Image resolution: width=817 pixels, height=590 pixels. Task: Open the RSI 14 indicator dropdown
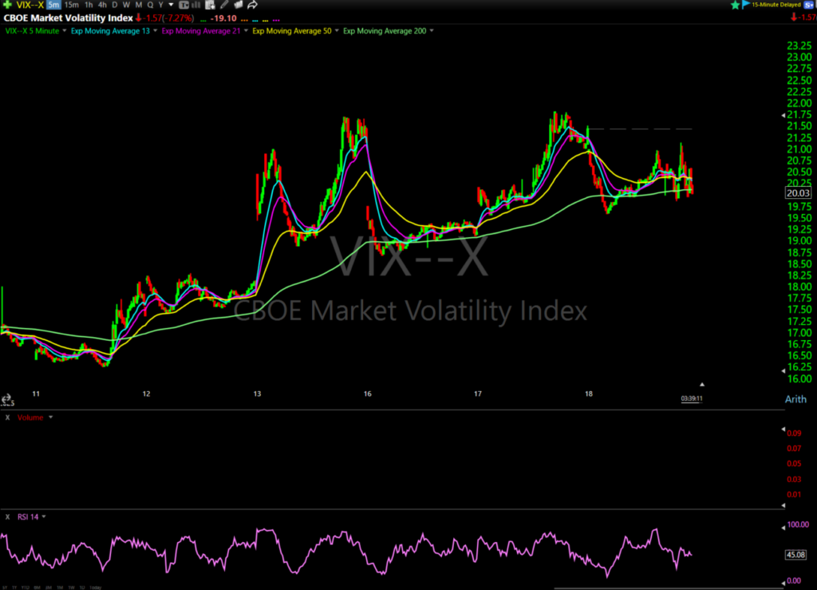(44, 517)
